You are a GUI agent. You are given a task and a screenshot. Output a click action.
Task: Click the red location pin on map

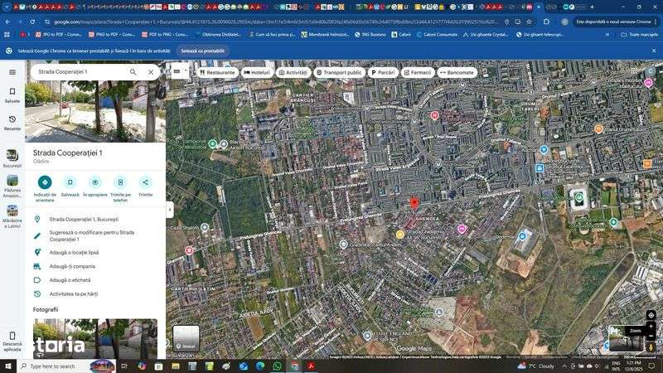point(414,202)
